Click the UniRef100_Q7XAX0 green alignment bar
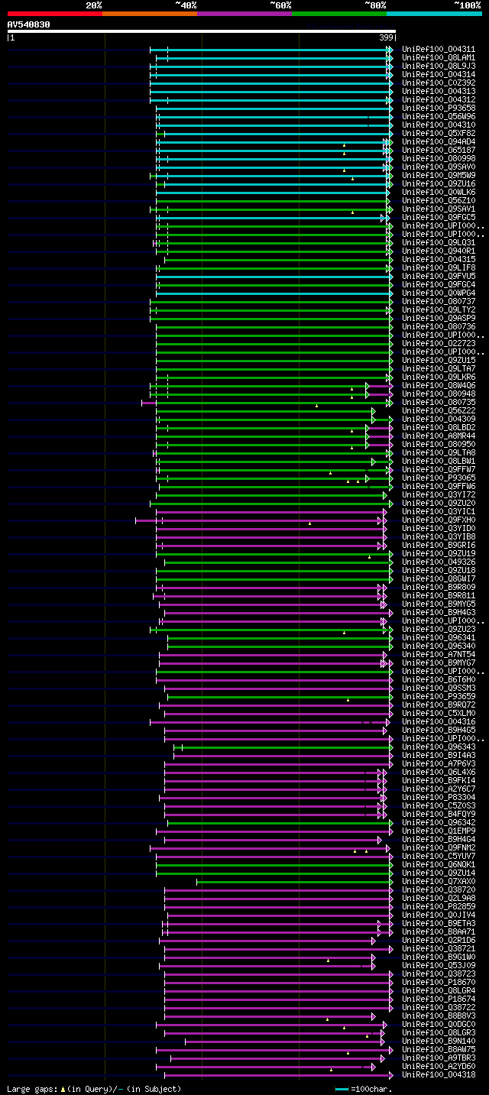 [x=294, y=882]
